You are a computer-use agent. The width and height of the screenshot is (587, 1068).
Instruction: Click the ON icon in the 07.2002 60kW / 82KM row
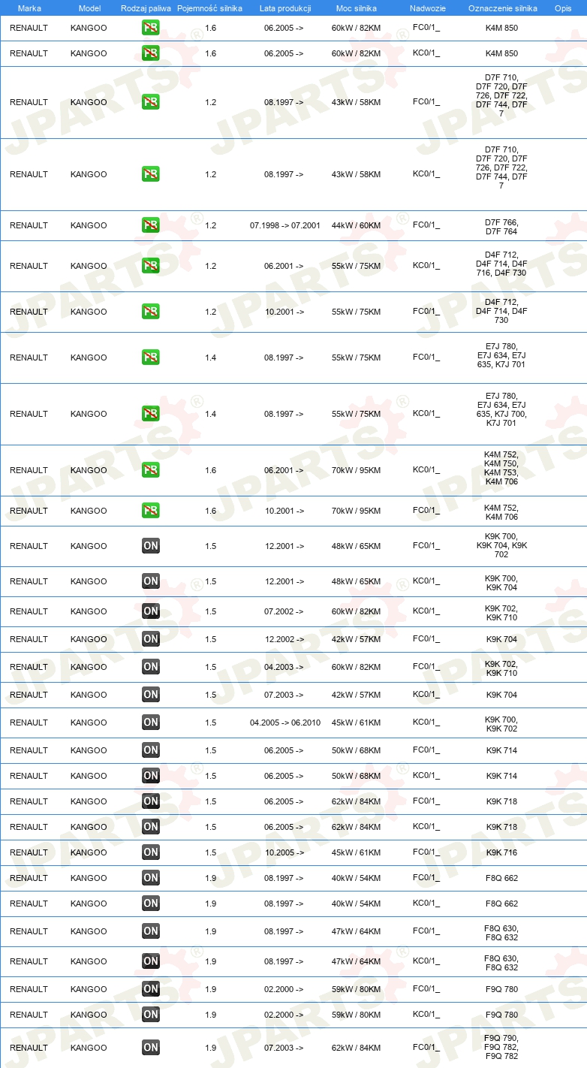coord(150,611)
